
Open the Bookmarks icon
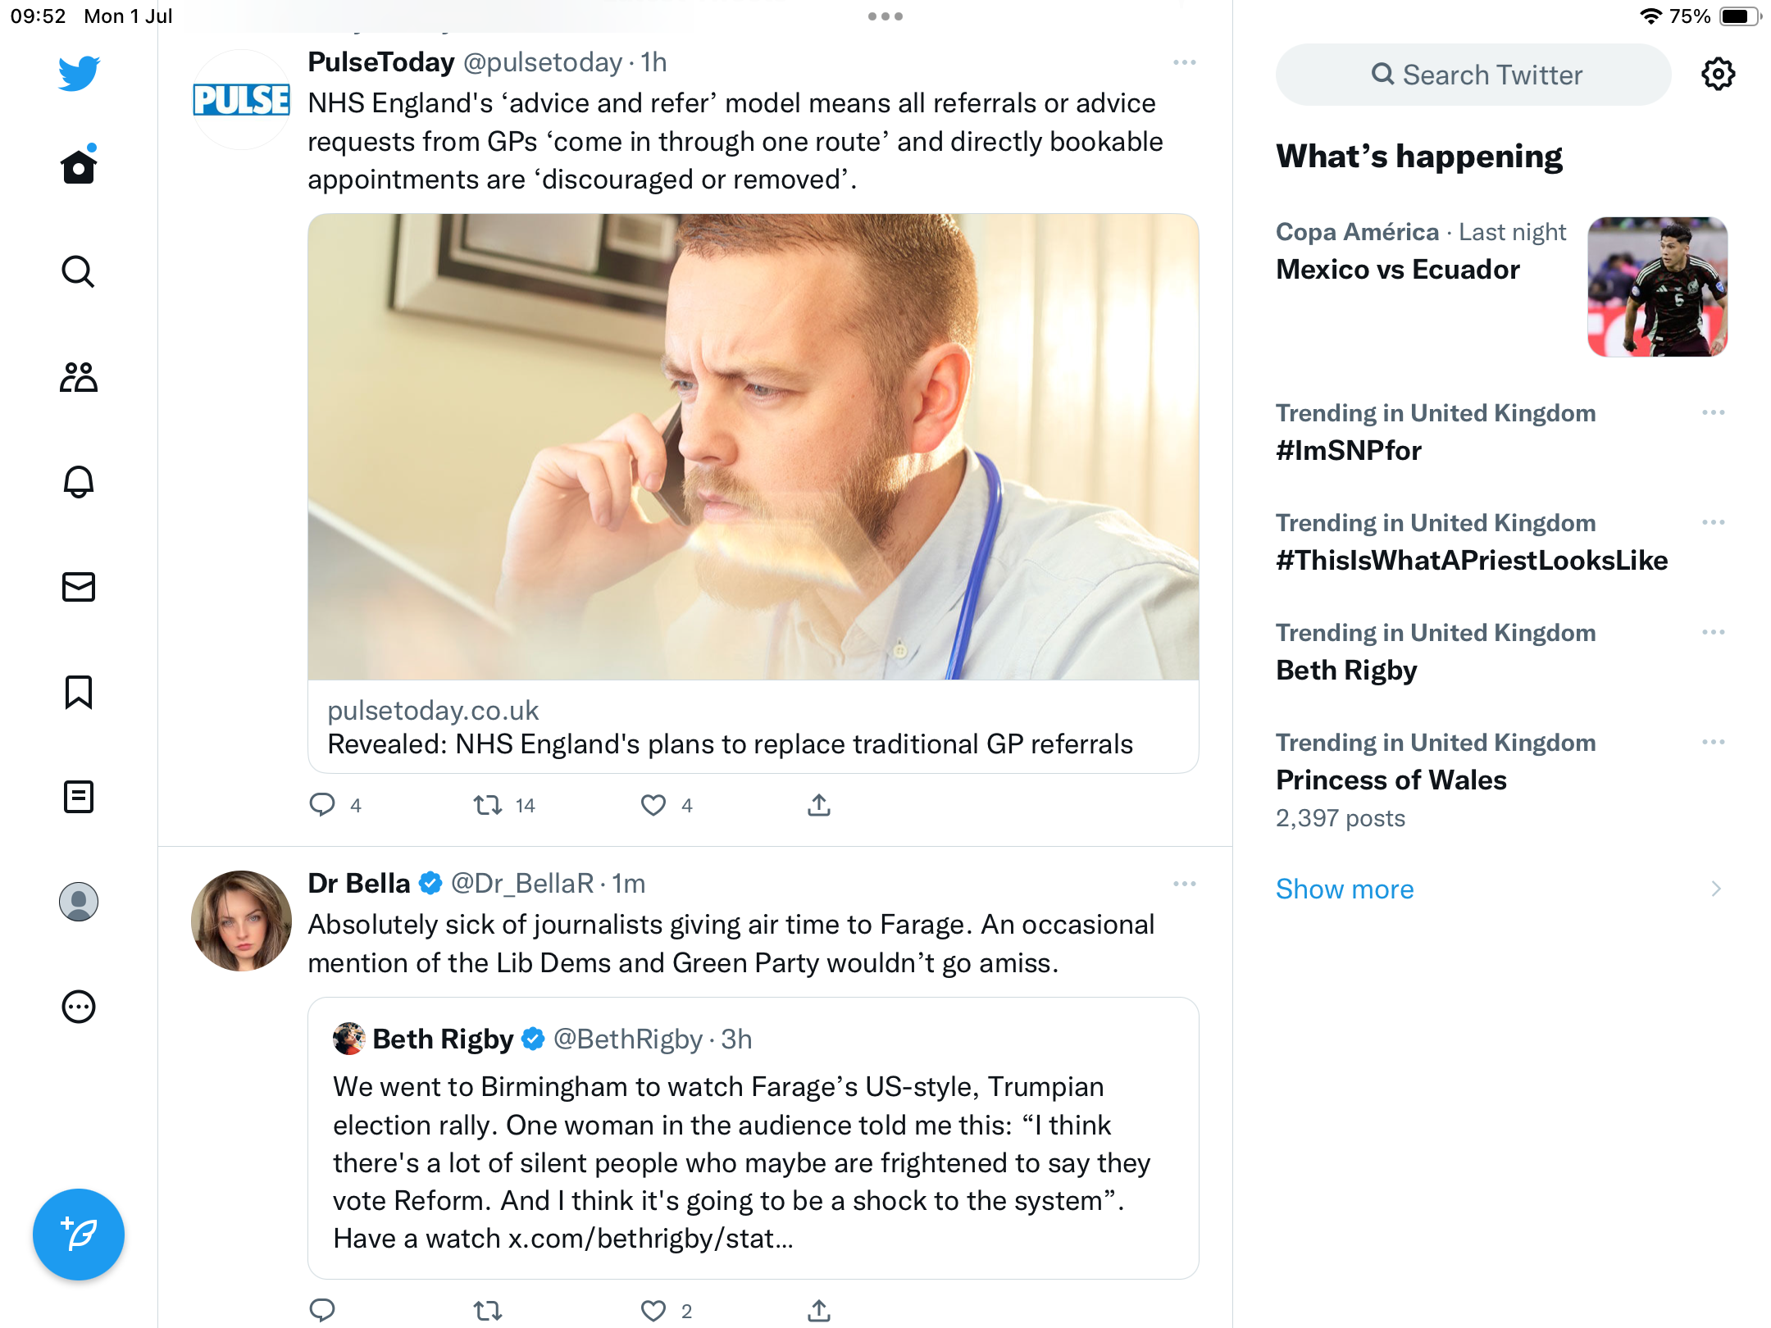[x=79, y=692]
